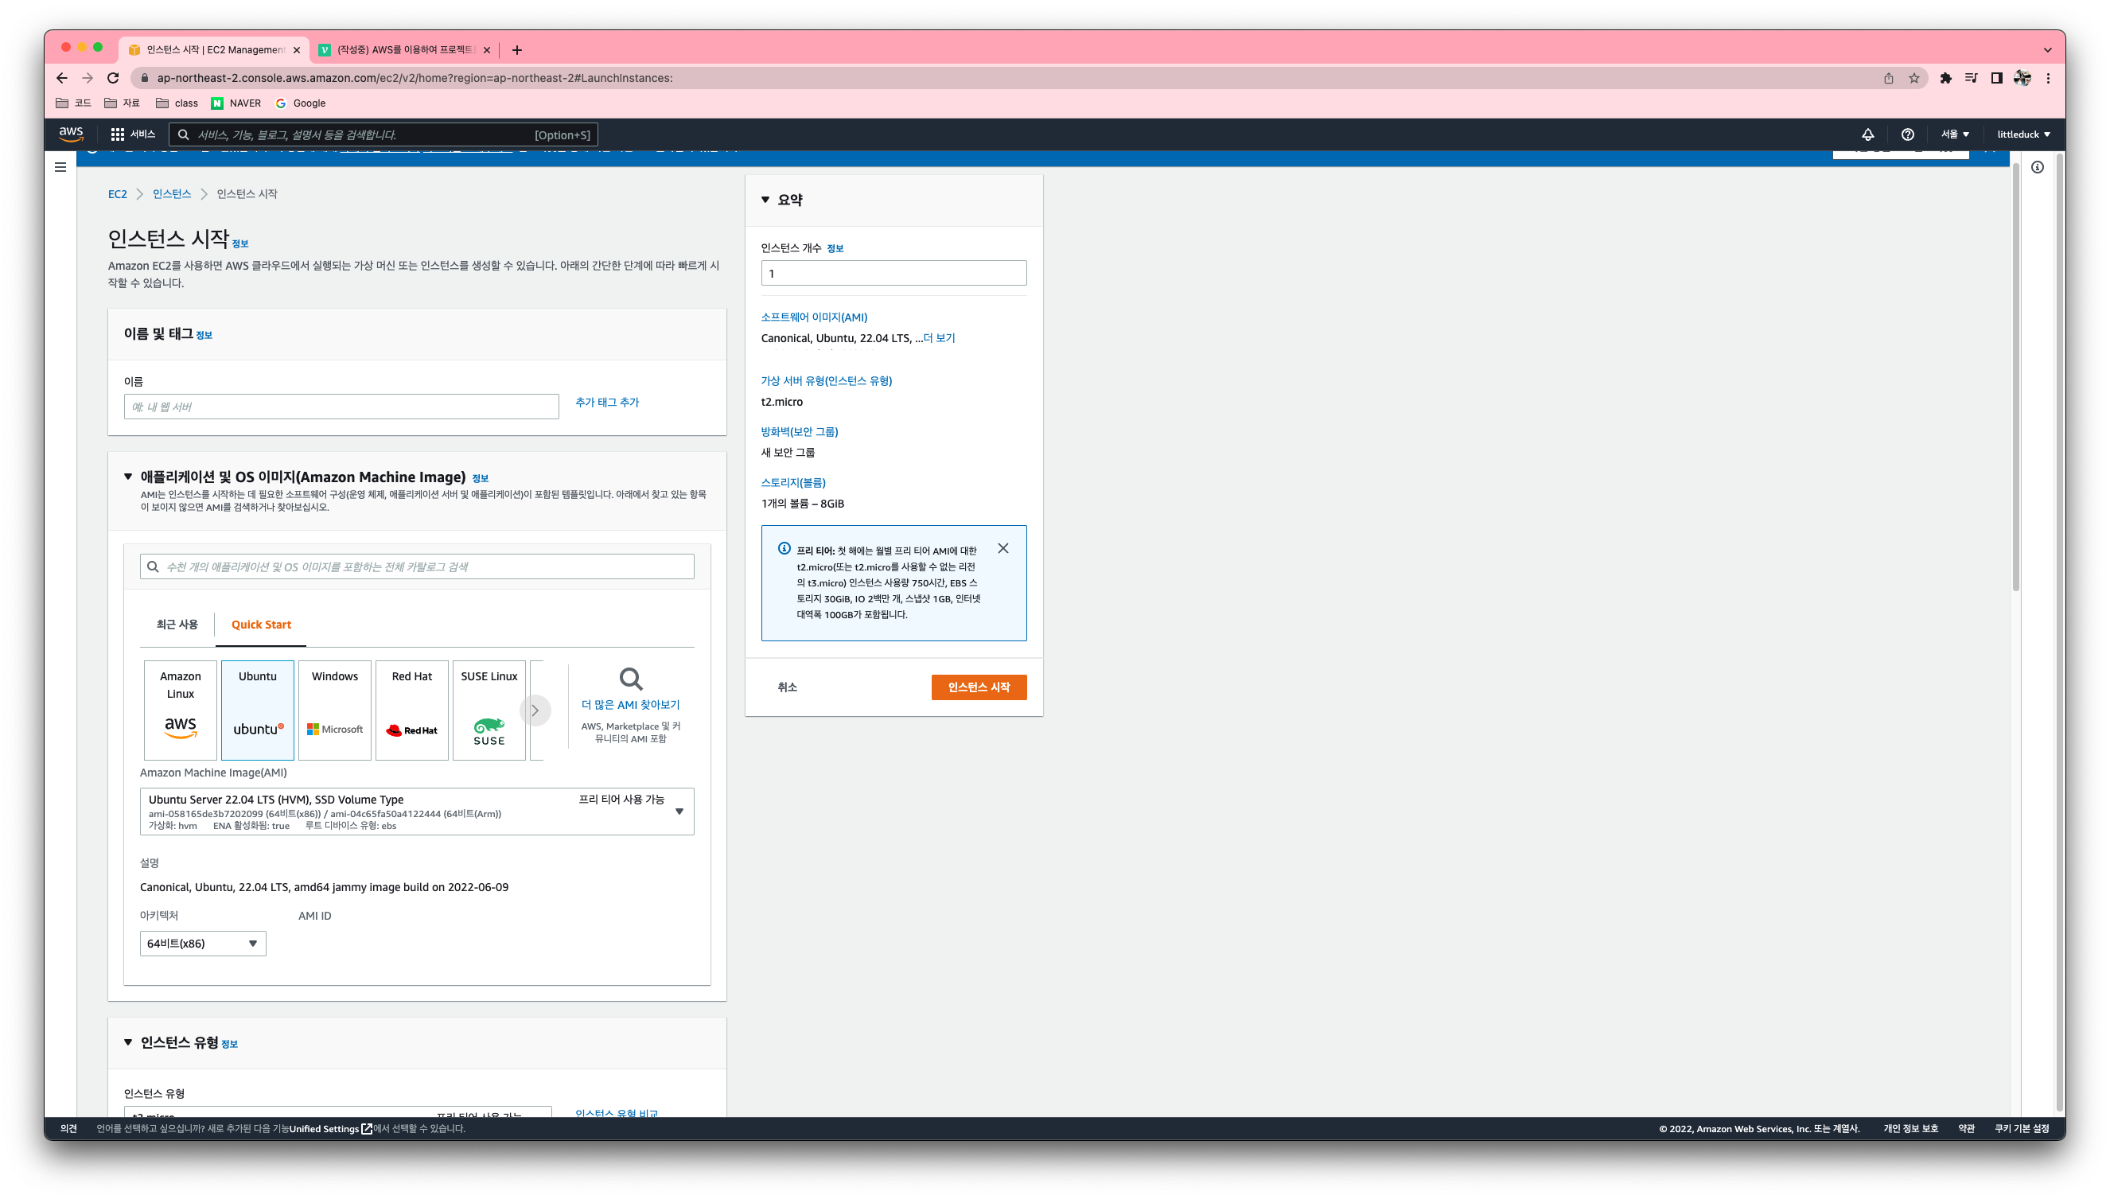Click the 취소 cancel button
Screen dimensions: 2110x1199
(x=787, y=687)
